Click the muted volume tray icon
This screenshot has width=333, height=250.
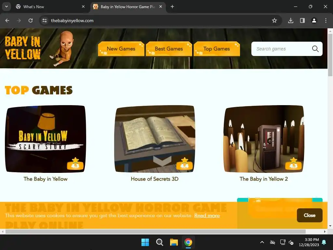coord(291,242)
